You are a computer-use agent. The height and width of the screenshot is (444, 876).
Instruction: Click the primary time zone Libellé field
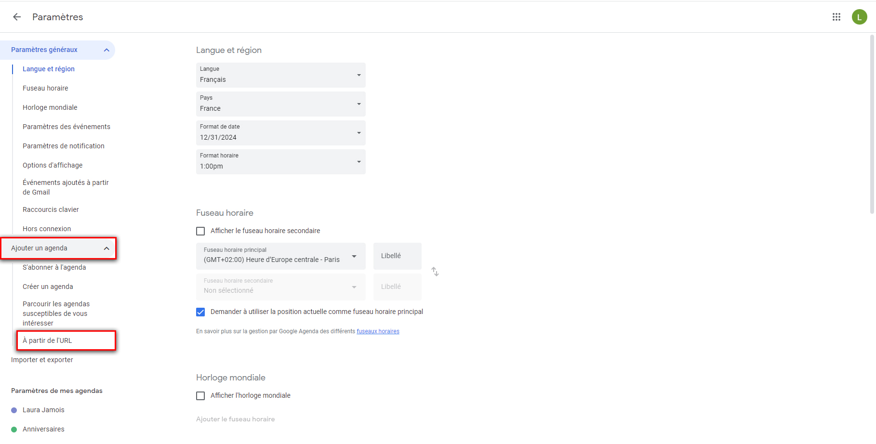pos(397,256)
